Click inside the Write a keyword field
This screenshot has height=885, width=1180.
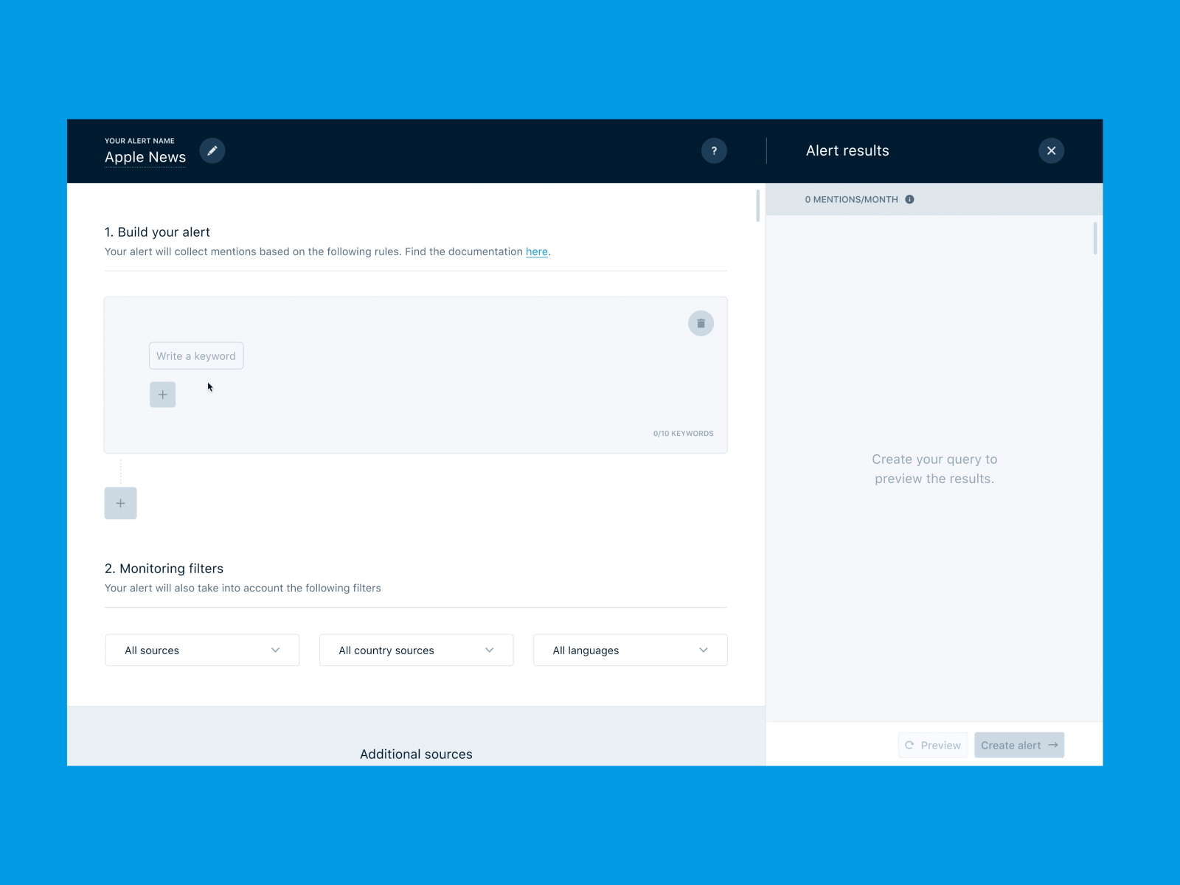click(x=195, y=355)
